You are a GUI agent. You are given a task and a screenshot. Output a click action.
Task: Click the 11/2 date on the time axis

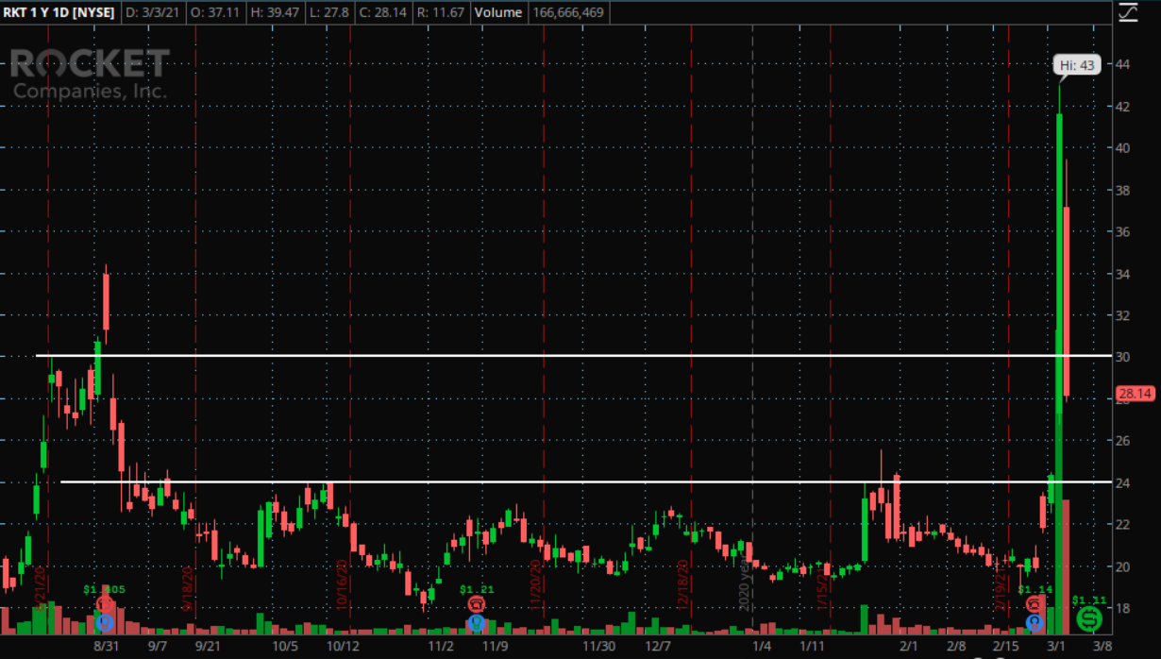pos(441,646)
